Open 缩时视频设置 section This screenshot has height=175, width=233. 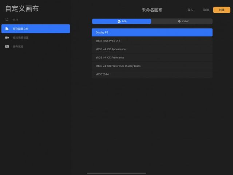click(x=36, y=38)
